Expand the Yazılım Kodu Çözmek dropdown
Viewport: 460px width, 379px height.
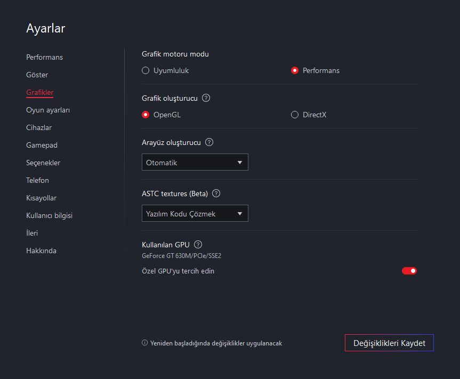195,214
